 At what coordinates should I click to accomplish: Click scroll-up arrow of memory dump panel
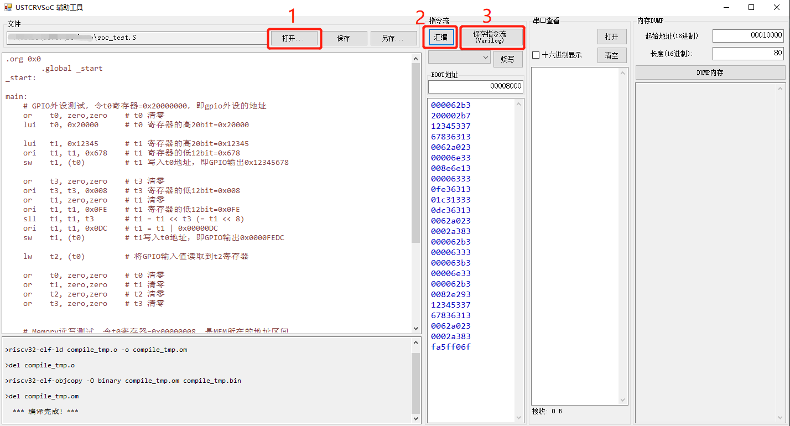click(x=781, y=87)
